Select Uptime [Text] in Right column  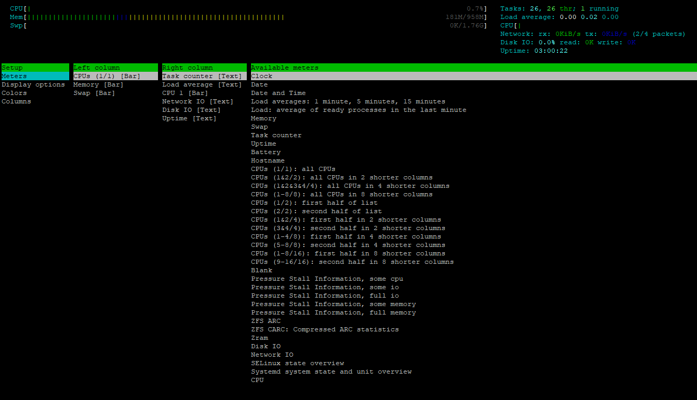point(189,118)
